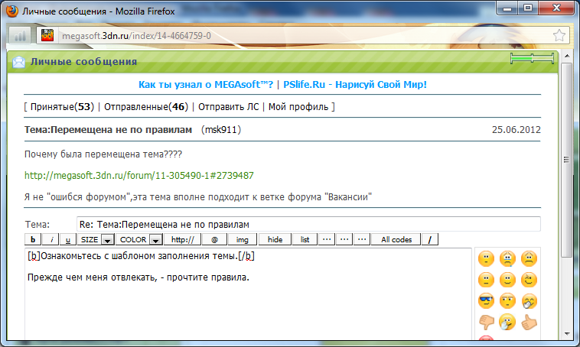Screen dimensions: 580x347
Task: Click the slash '/' close-tag button
Action: (x=430, y=239)
